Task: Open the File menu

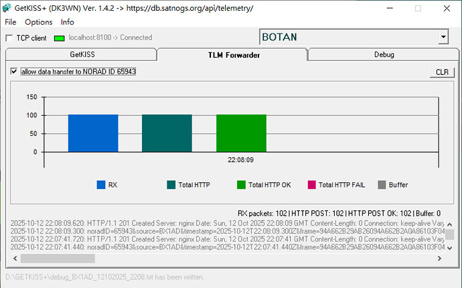Action: point(10,22)
